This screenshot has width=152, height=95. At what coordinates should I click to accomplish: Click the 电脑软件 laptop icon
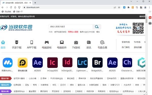62,42
